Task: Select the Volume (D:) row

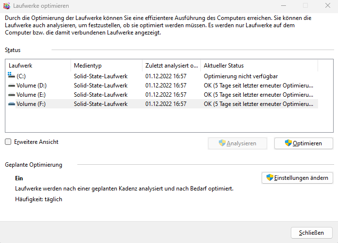Action: [163, 86]
